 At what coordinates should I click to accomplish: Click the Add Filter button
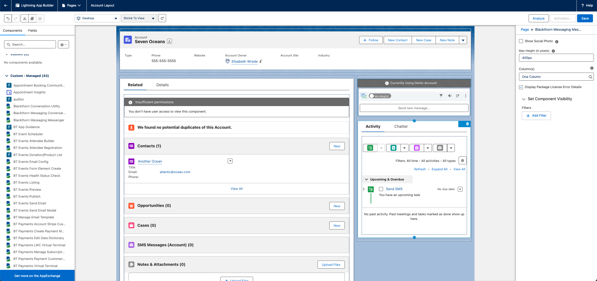536,116
